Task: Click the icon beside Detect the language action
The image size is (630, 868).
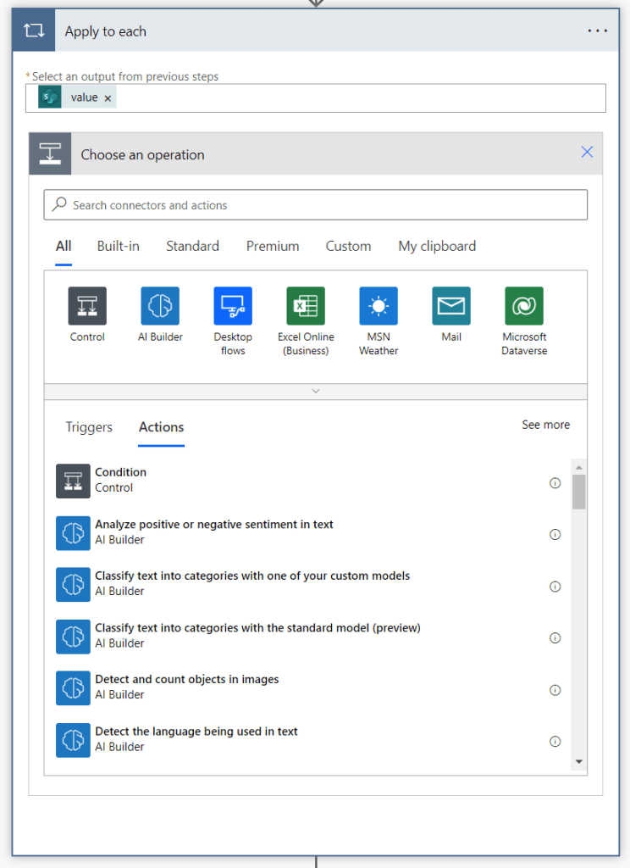Action: (73, 740)
